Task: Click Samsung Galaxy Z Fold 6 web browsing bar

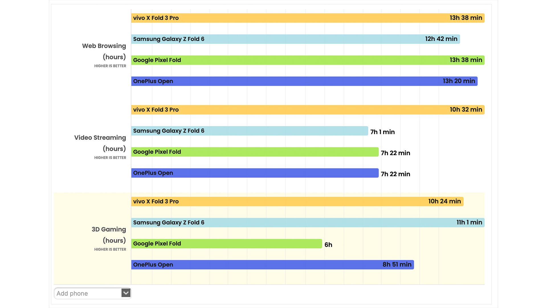Action: click(295, 39)
